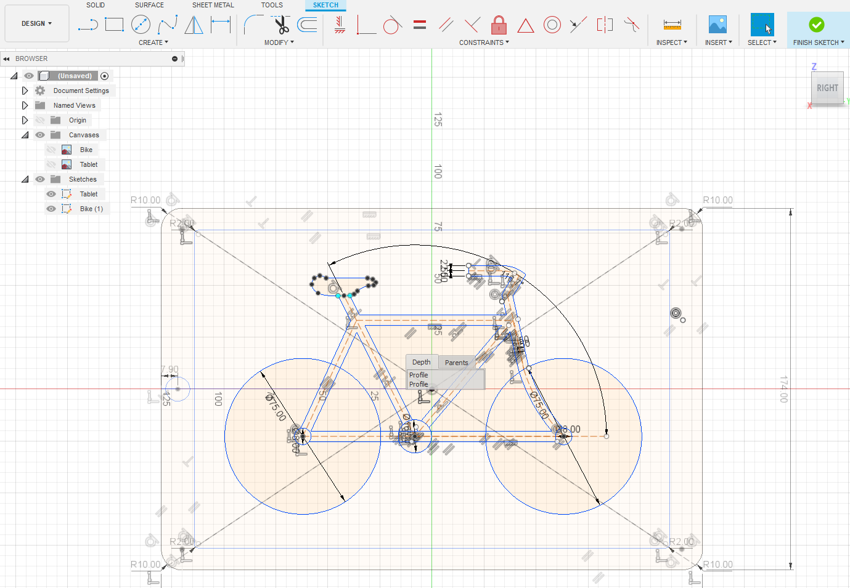850x588 pixels.
Task: Click the Browser panel options dot
Action: tap(174, 59)
